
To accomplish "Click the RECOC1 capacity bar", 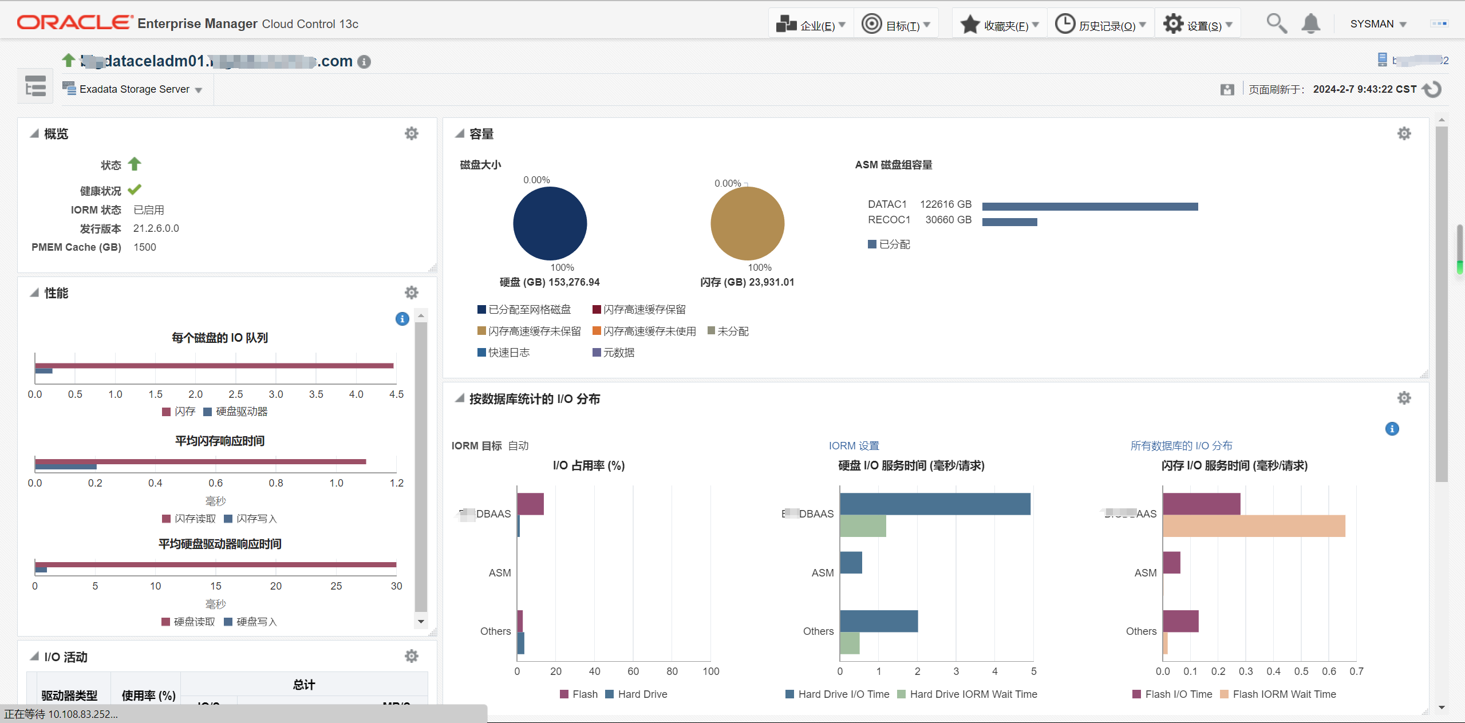I will pyautogui.click(x=1010, y=222).
